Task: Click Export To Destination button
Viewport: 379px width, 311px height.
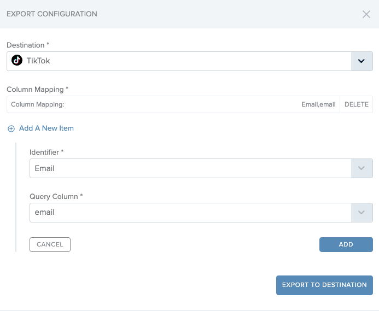Action: tap(324, 285)
